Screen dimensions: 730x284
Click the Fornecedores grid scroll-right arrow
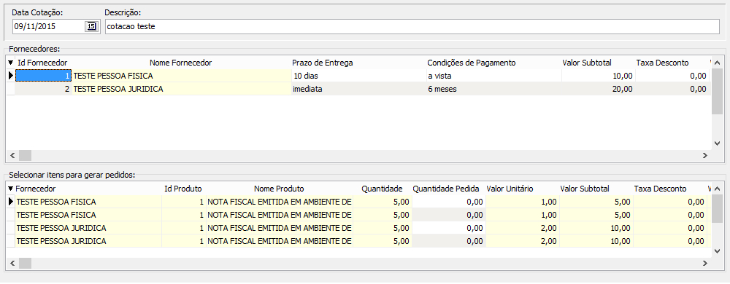point(705,155)
